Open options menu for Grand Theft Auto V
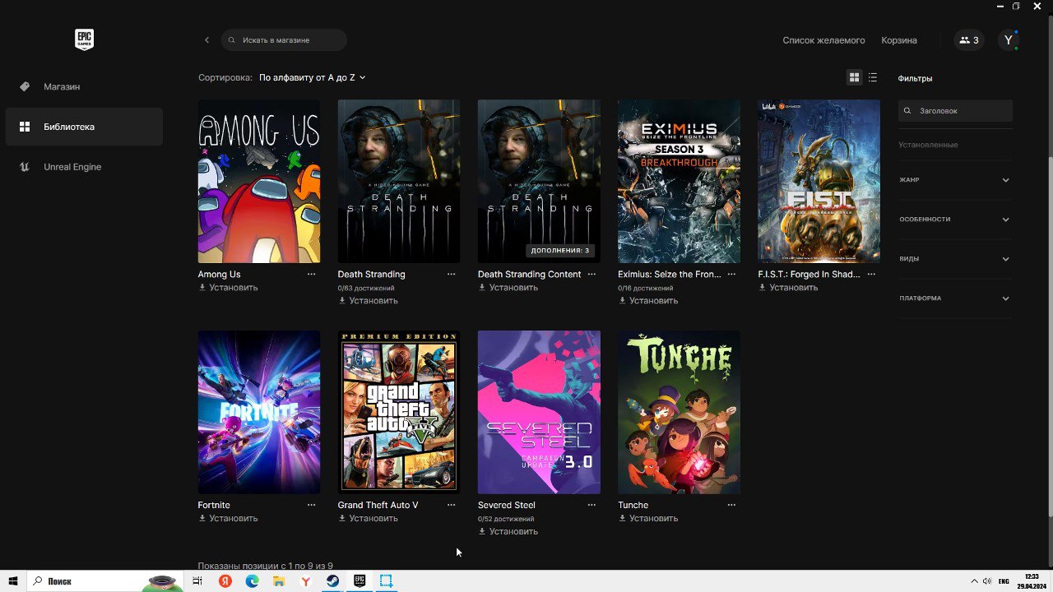This screenshot has height=592, width=1053. pyautogui.click(x=452, y=505)
